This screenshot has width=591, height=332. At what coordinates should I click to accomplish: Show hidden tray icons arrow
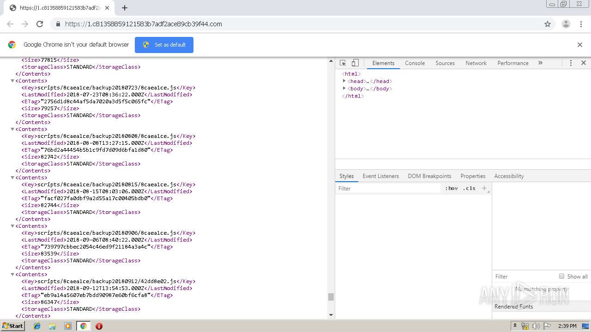click(x=515, y=326)
